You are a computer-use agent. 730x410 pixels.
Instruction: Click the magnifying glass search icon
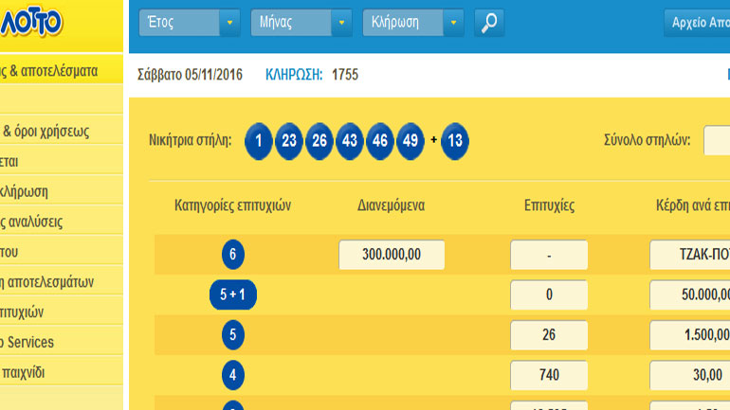click(x=489, y=23)
